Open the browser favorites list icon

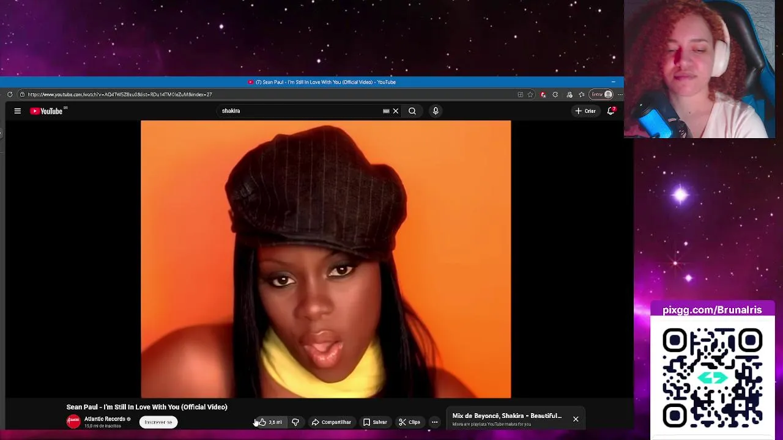tap(581, 94)
